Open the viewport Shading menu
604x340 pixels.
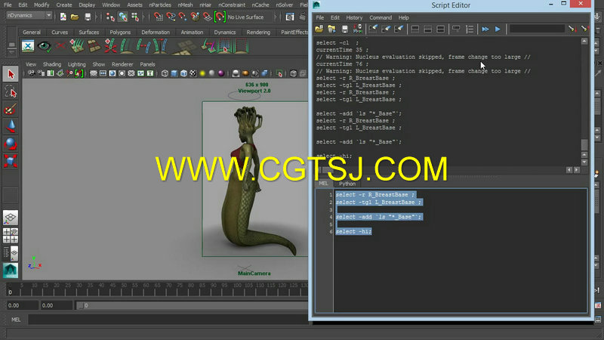click(x=52, y=64)
